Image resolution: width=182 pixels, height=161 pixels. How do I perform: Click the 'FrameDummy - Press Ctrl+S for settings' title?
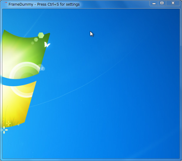click(x=44, y=4)
